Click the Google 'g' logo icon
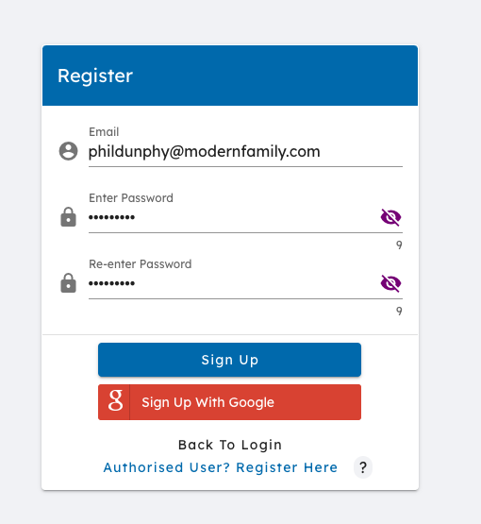The height and width of the screenshot is (524, 481). [x=115, y=400]
